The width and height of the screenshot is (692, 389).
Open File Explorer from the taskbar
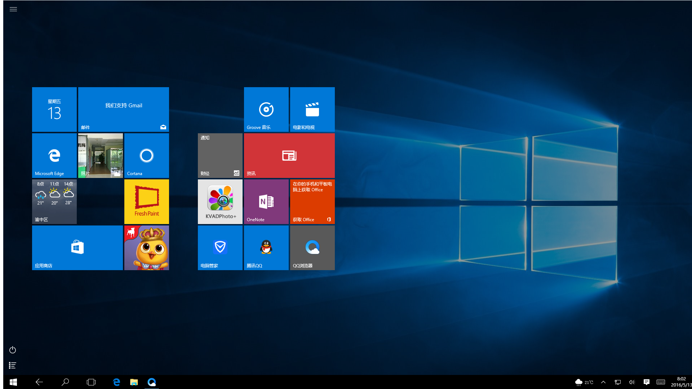(134, 382)
